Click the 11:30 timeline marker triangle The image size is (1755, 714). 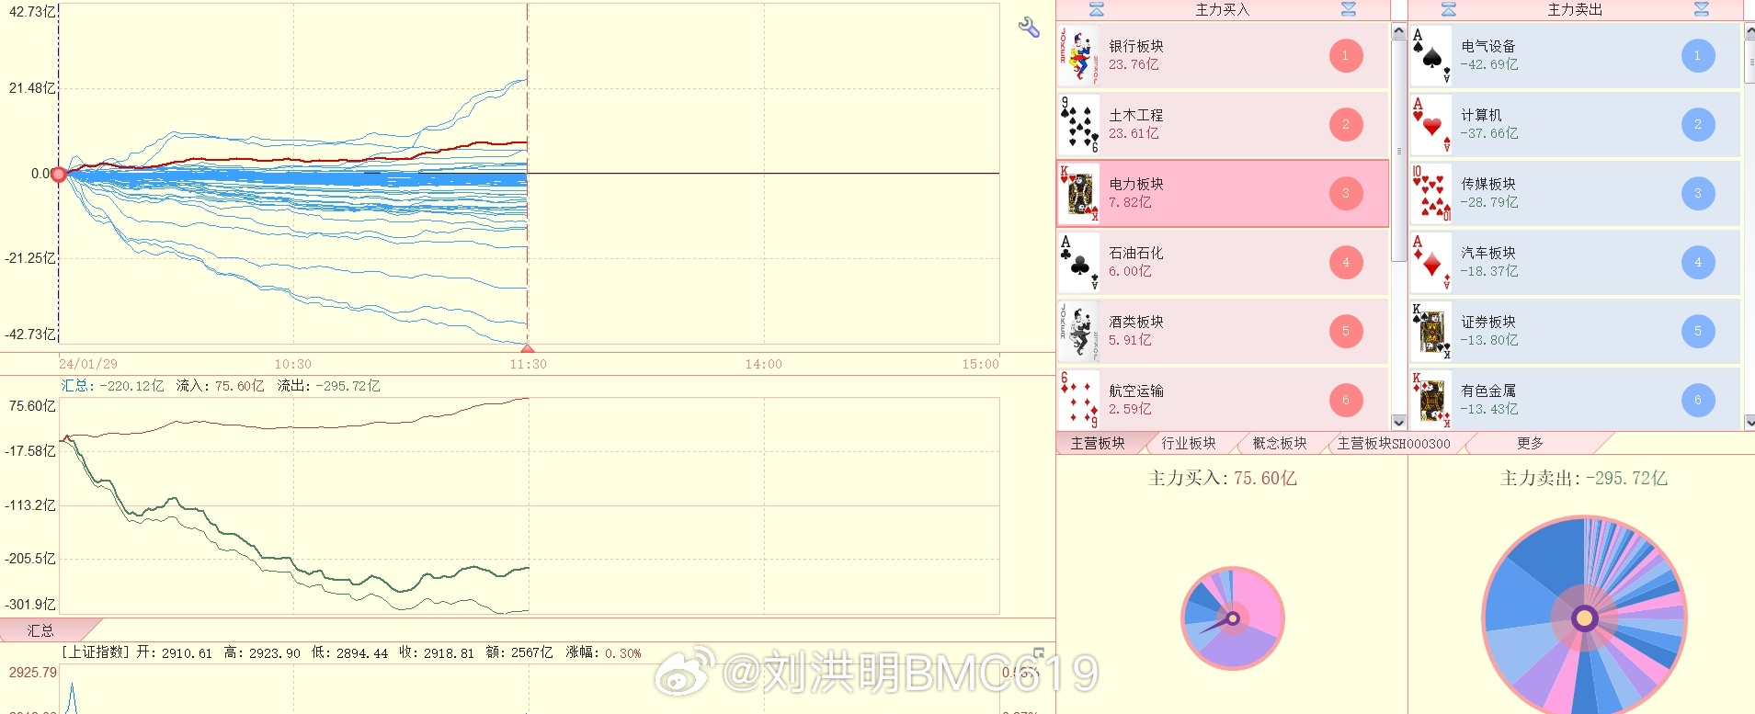(x=528, y=348)
